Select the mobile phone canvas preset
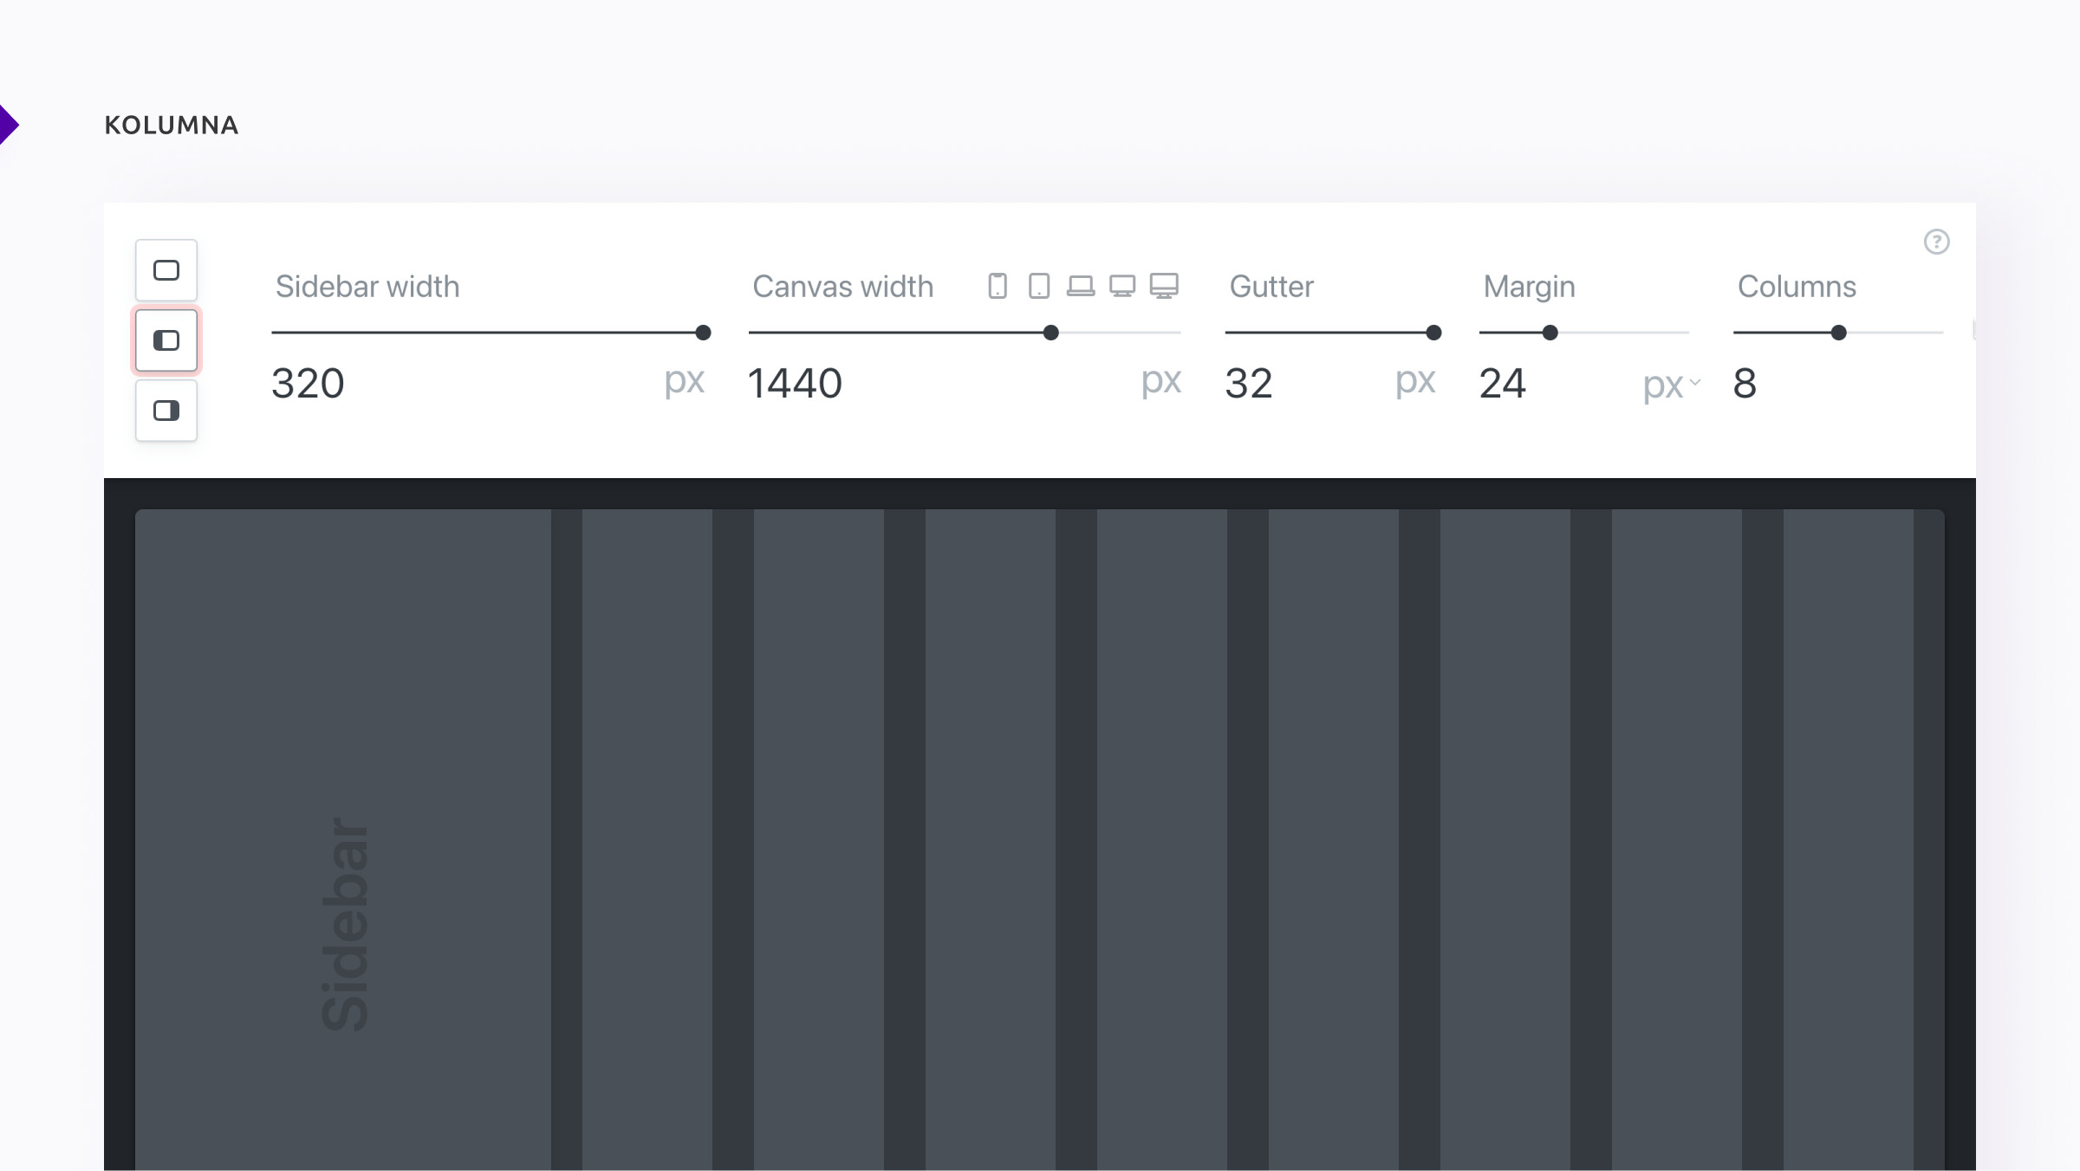The image size is (2080, 1171). (998, 286)
